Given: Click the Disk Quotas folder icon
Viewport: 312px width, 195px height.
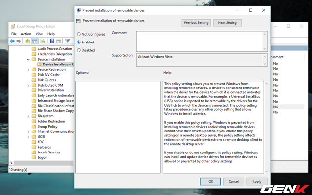Looking at the screenshot, I should click(x=34, y=80).
